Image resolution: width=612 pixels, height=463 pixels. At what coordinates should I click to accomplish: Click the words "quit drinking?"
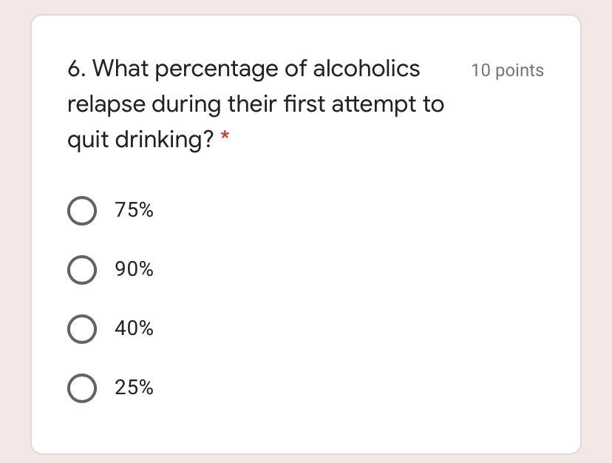(140, 140)
